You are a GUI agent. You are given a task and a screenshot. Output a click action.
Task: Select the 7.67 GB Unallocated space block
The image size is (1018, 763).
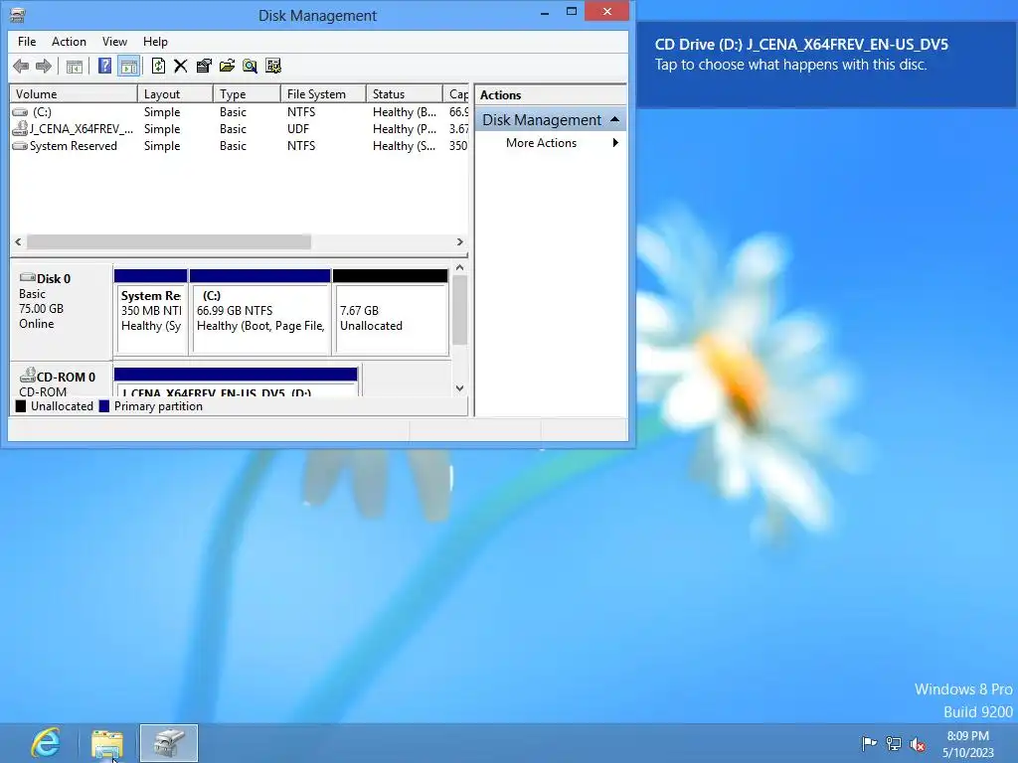390,311
